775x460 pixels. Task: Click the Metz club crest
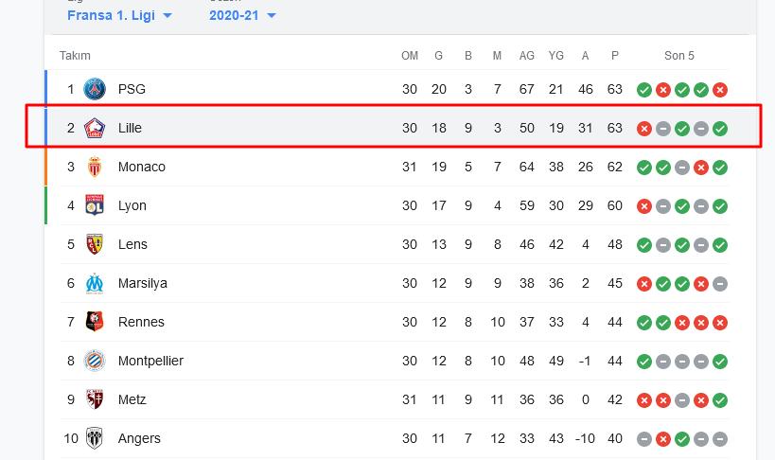click(95, 399)
